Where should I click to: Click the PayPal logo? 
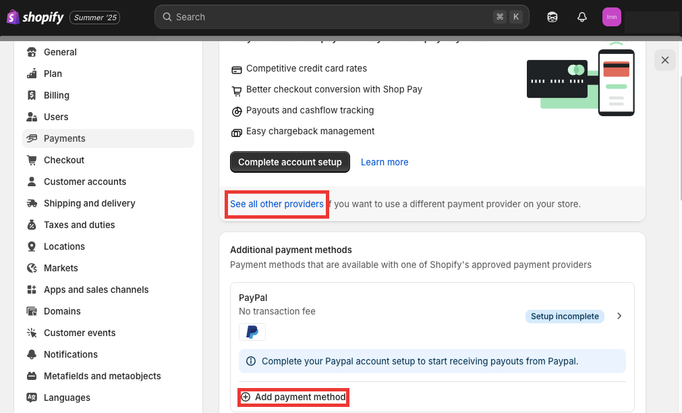pos(252,332)
